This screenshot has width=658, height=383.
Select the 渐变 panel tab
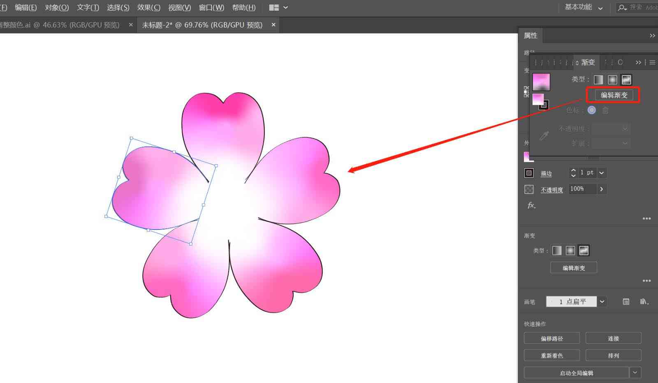point(588,62)
